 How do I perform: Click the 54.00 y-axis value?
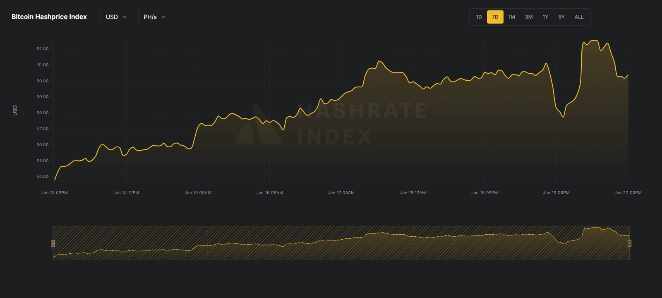click(43, 177)
